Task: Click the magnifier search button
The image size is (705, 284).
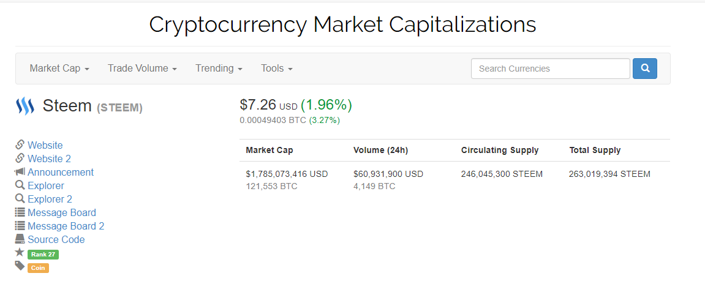Action: click(644, 69)
